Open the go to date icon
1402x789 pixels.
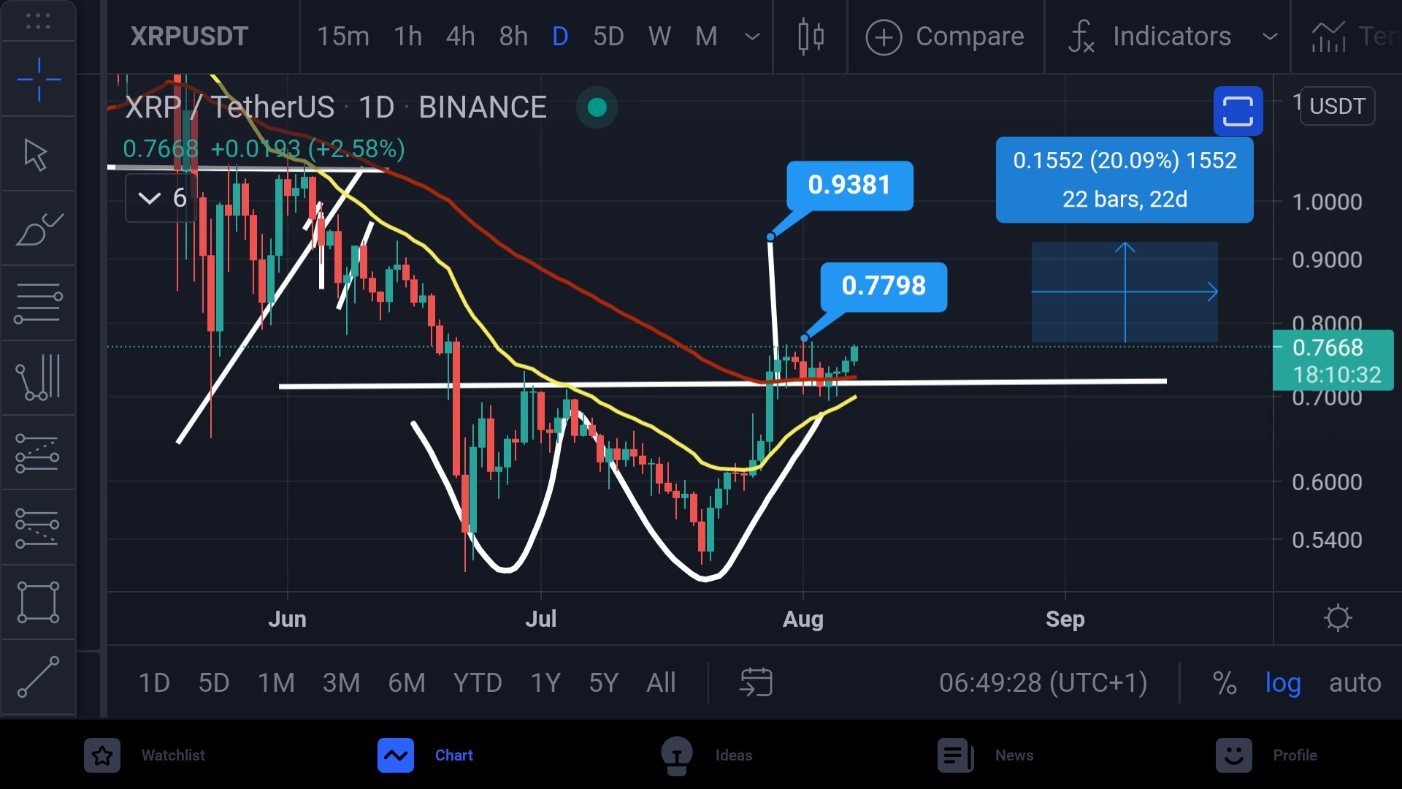point(756,682)
